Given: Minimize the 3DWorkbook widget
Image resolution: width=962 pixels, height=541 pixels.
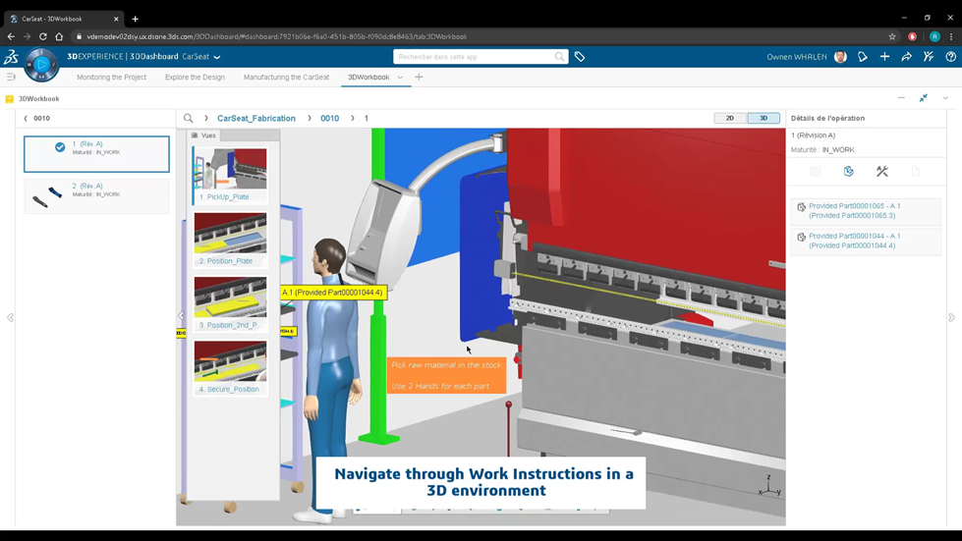Looking at the screenshot, I should coord(901,98).
